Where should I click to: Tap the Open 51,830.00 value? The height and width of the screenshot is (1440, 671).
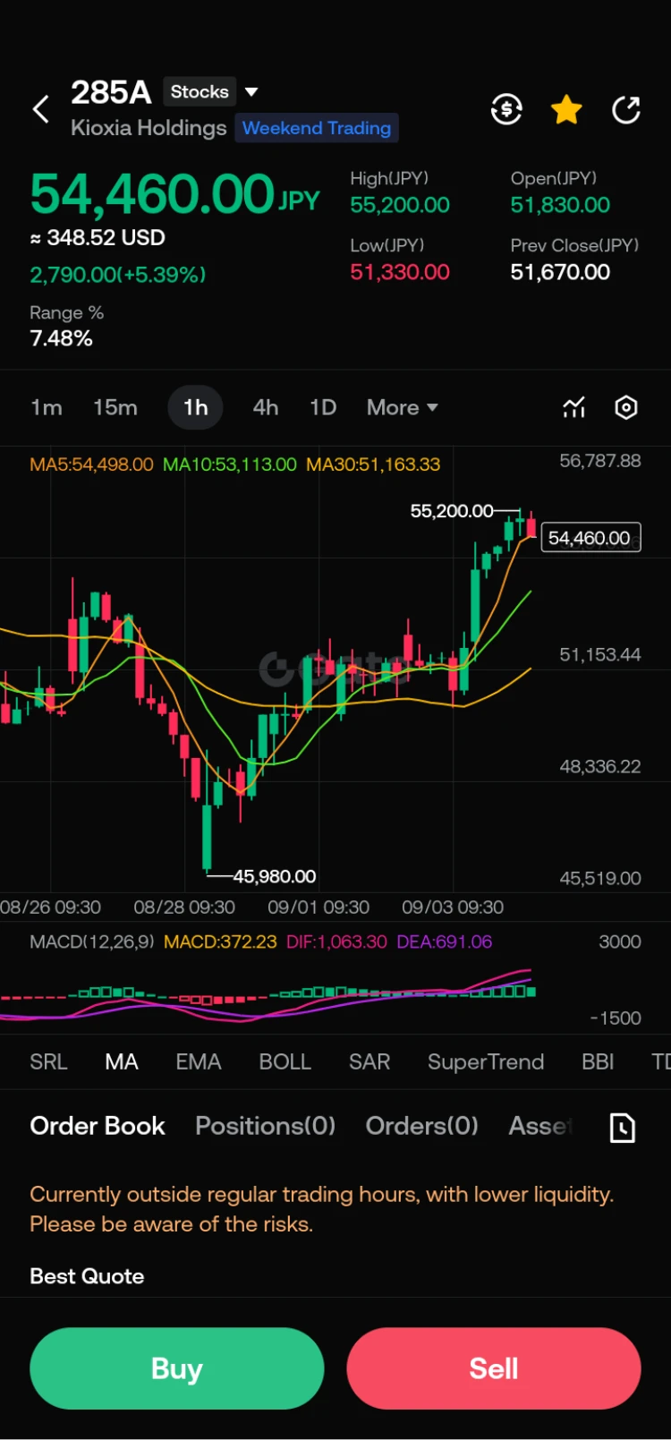(560, 205)
